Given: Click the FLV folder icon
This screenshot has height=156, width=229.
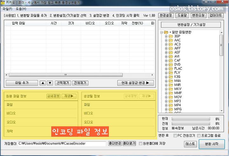Looking at the screenshot, I should 171,73.
